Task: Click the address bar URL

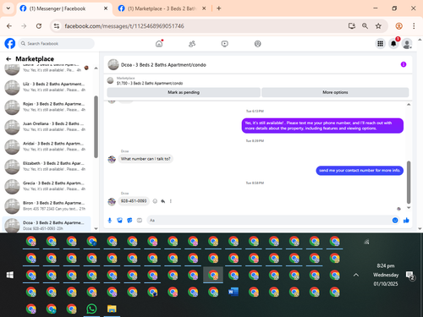Action: tap(124, 26)
